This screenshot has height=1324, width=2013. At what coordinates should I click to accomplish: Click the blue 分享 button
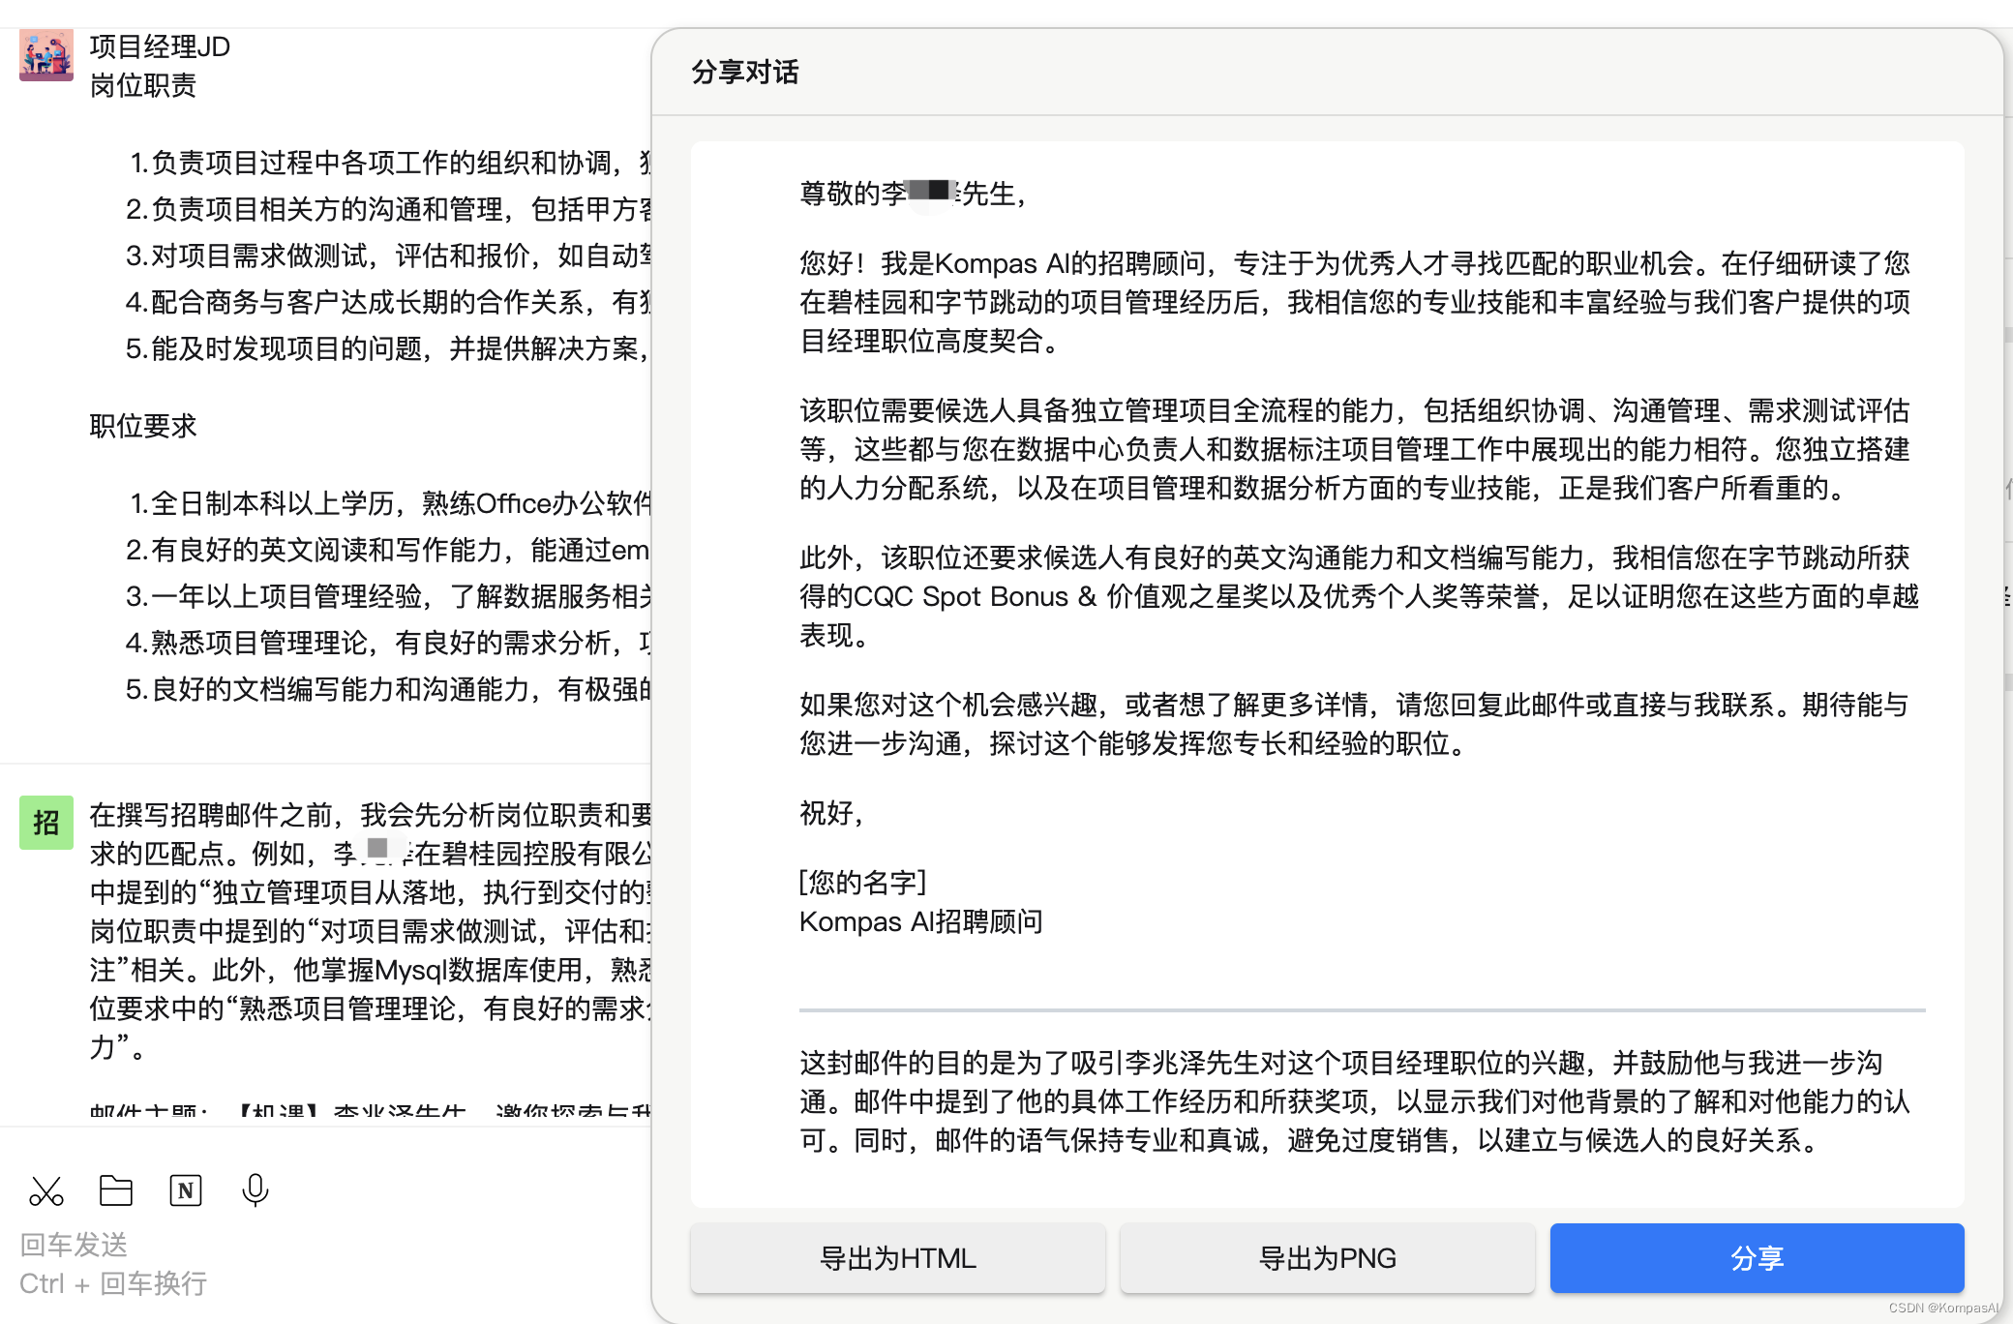tap(1757, 1258)
